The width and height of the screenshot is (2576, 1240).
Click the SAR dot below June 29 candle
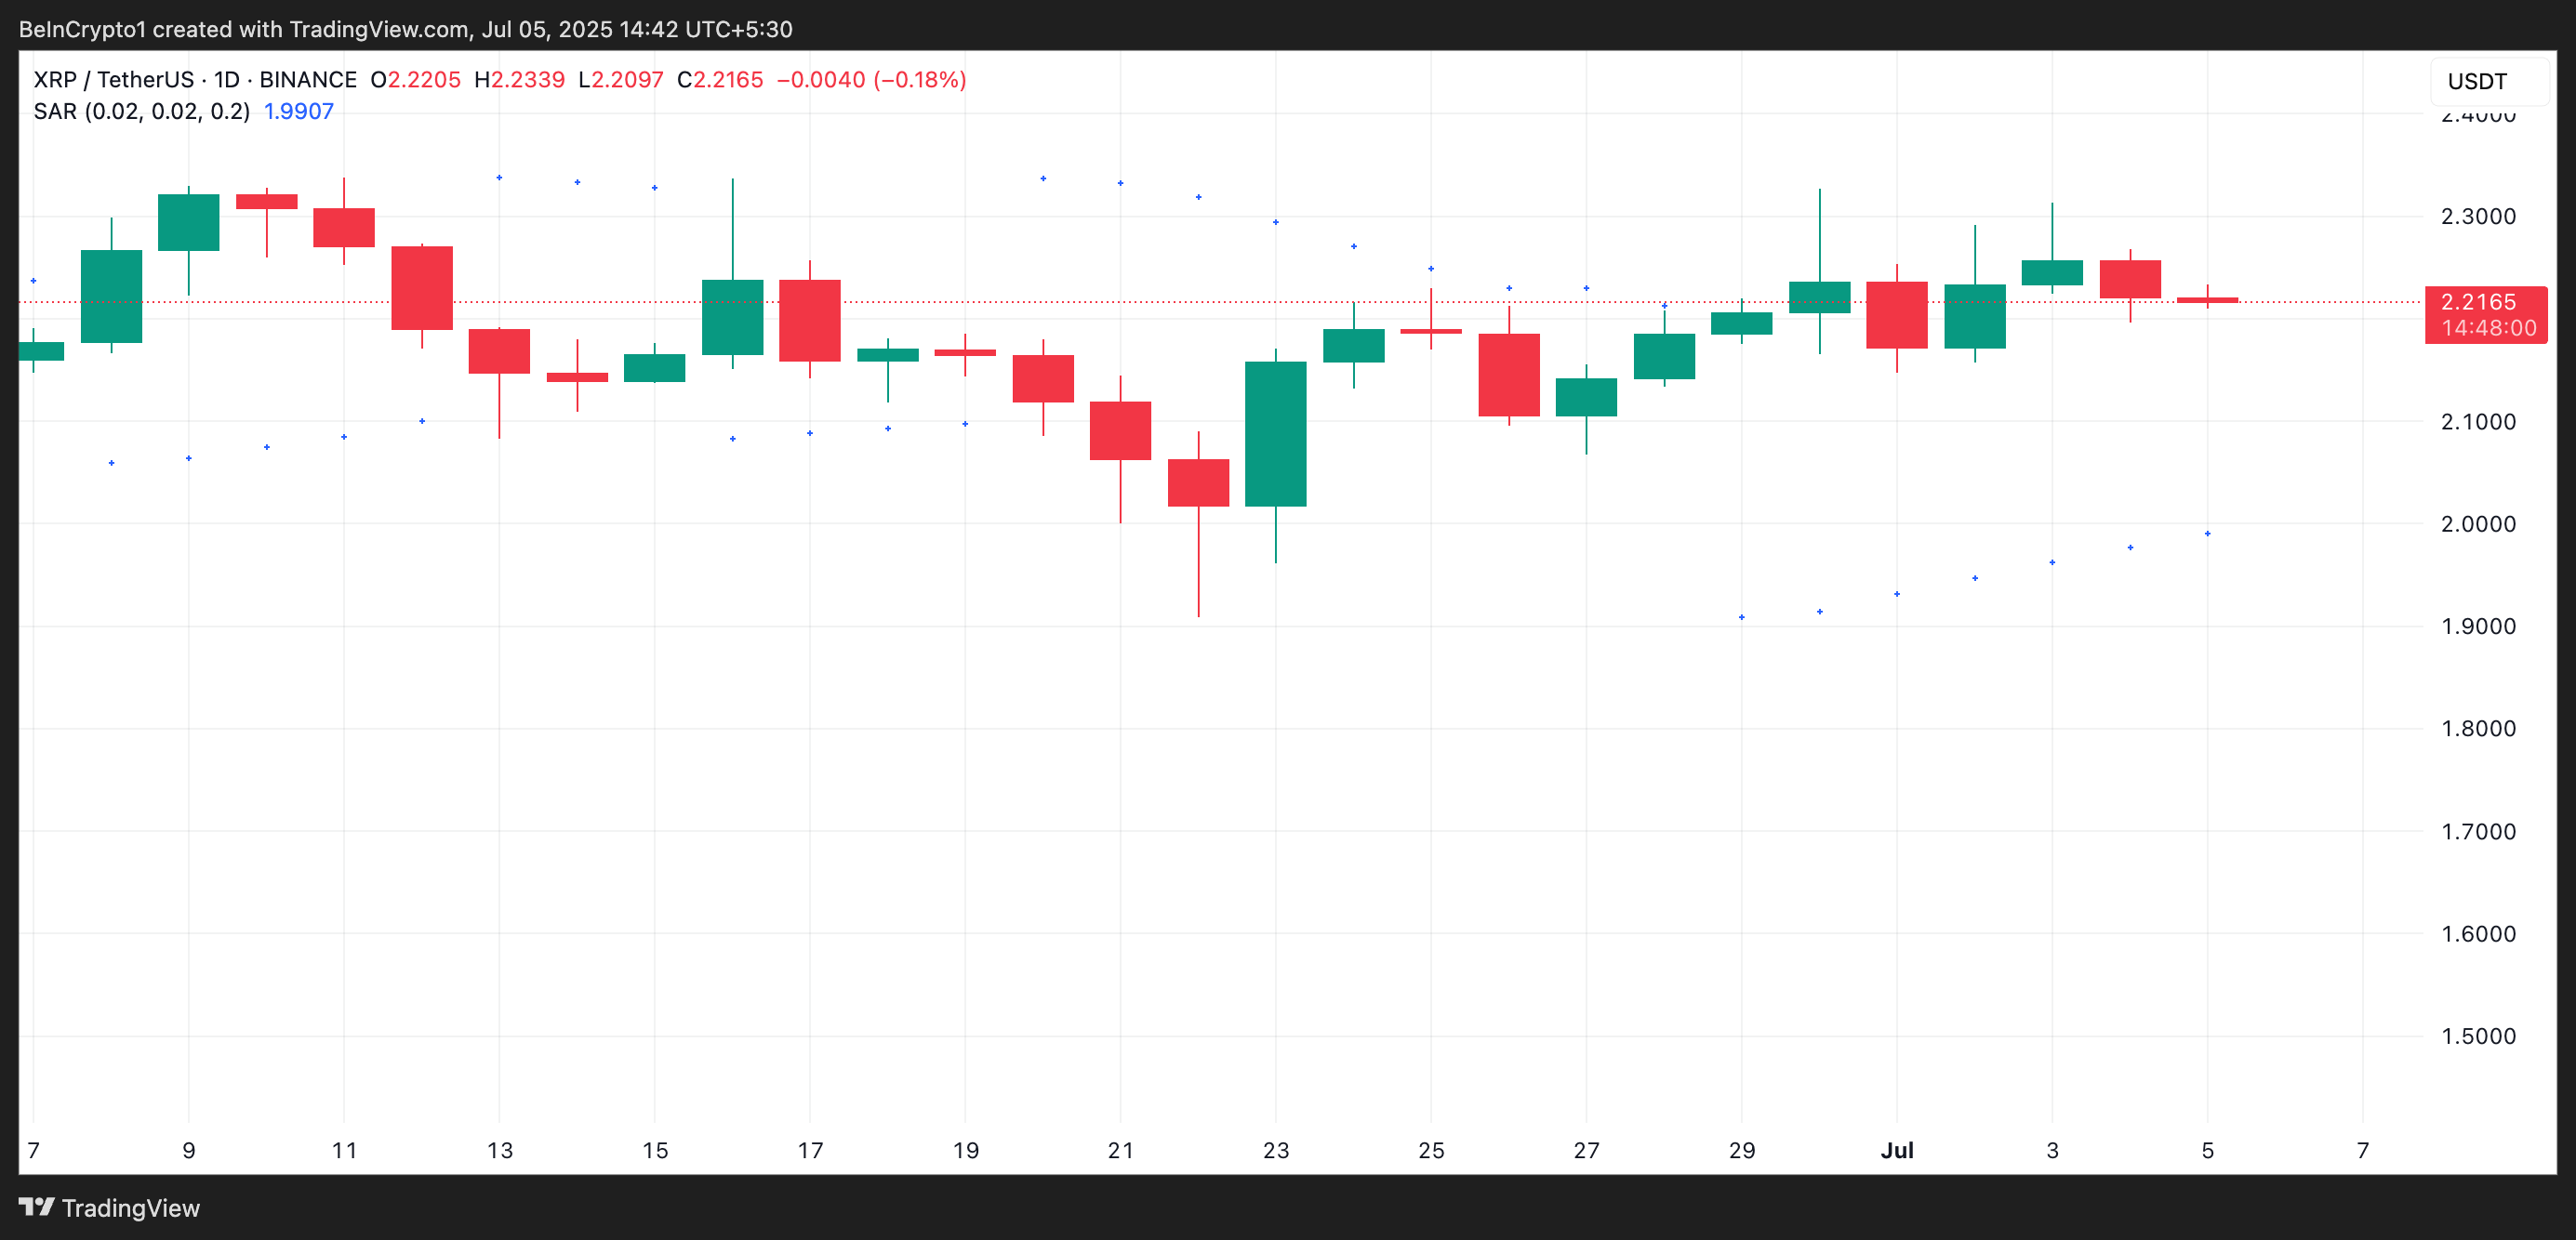coord(1741,617)
